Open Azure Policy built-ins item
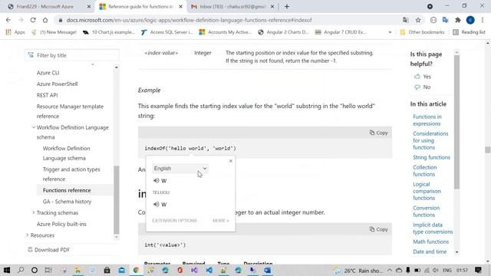This screenshot has height=276, width=491. click(x=61, y=224)
